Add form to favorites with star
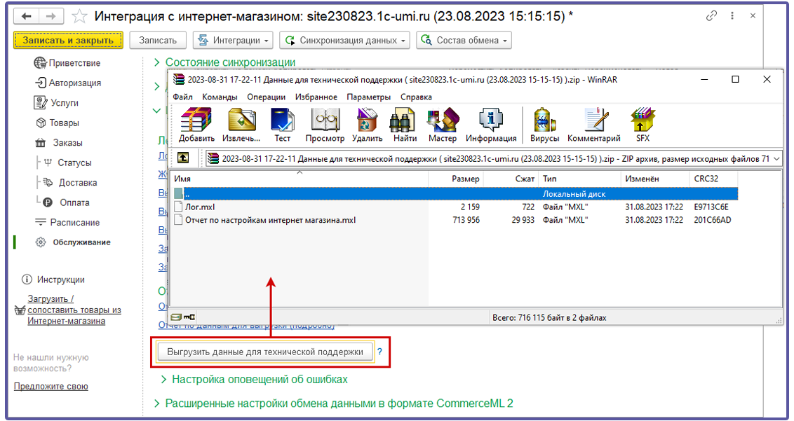The image size is (794, 421). [79, 16]
